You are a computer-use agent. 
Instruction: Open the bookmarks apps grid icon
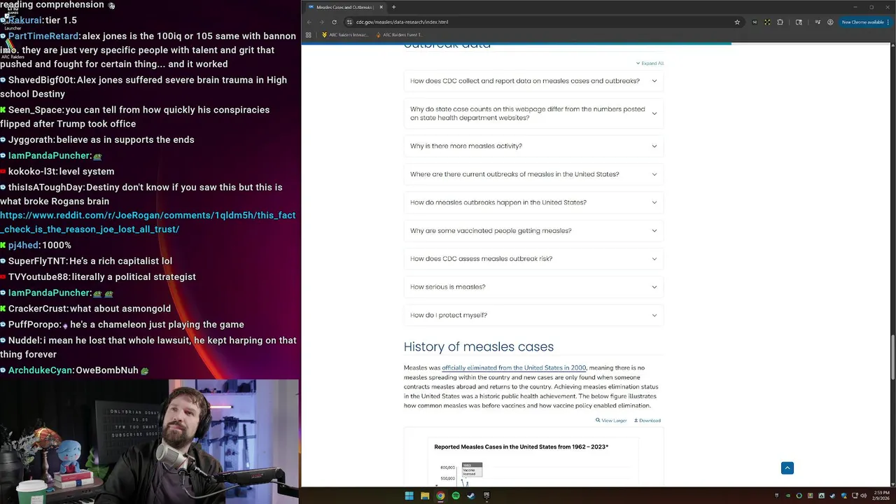click(x=308, y=35)
